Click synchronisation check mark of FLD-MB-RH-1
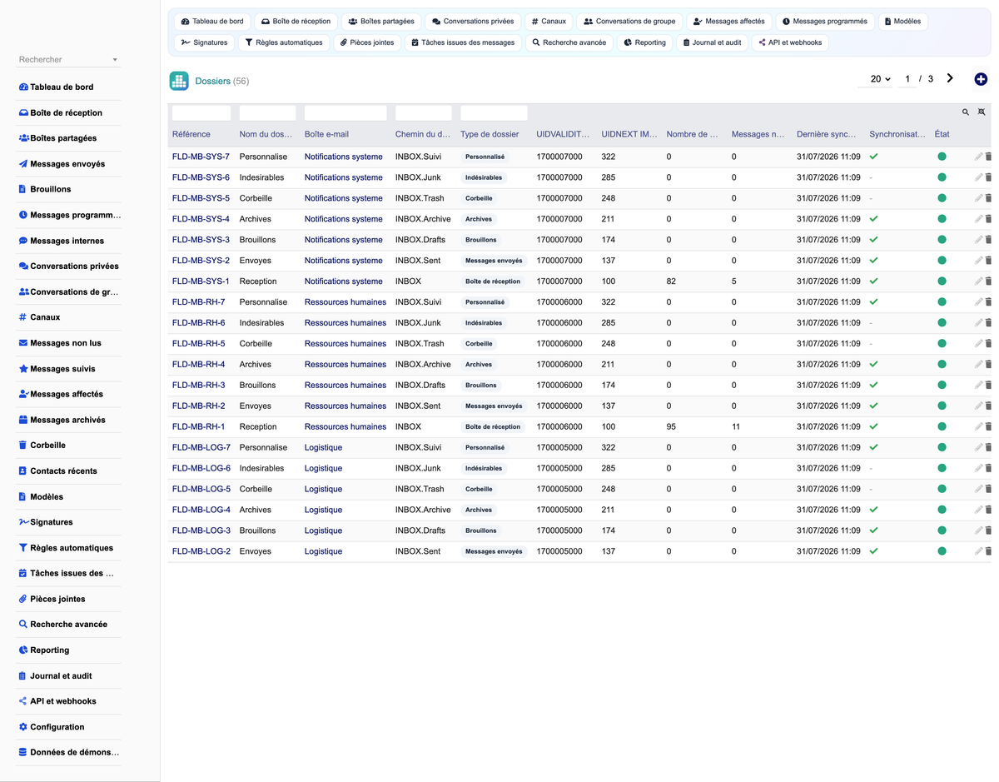The width and height of the screenshot is (999, 782). click(x=873, y=426)
